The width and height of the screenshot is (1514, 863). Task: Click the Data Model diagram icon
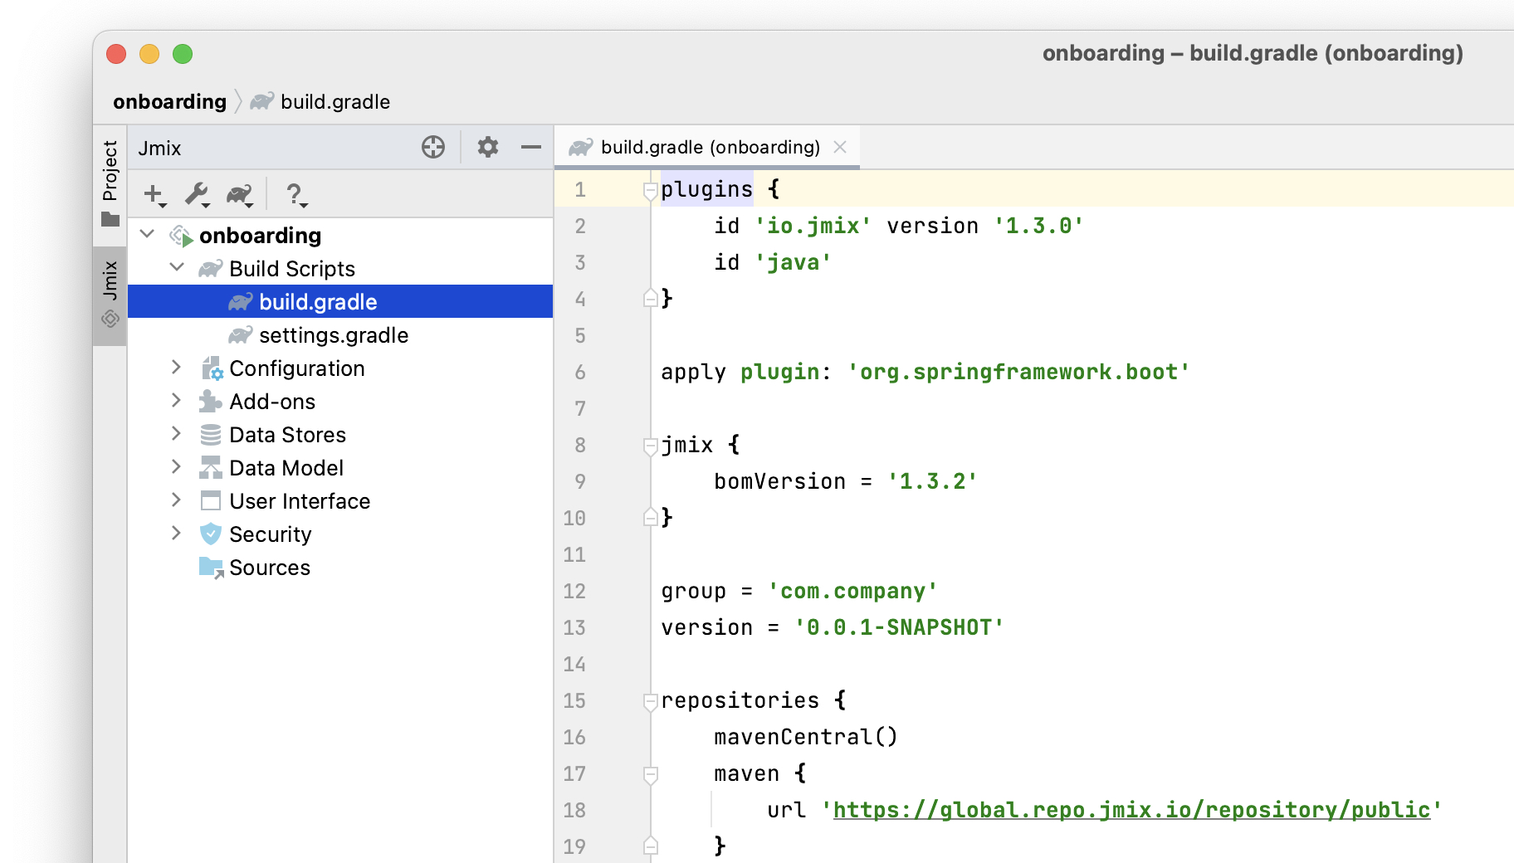click(211, 468)
